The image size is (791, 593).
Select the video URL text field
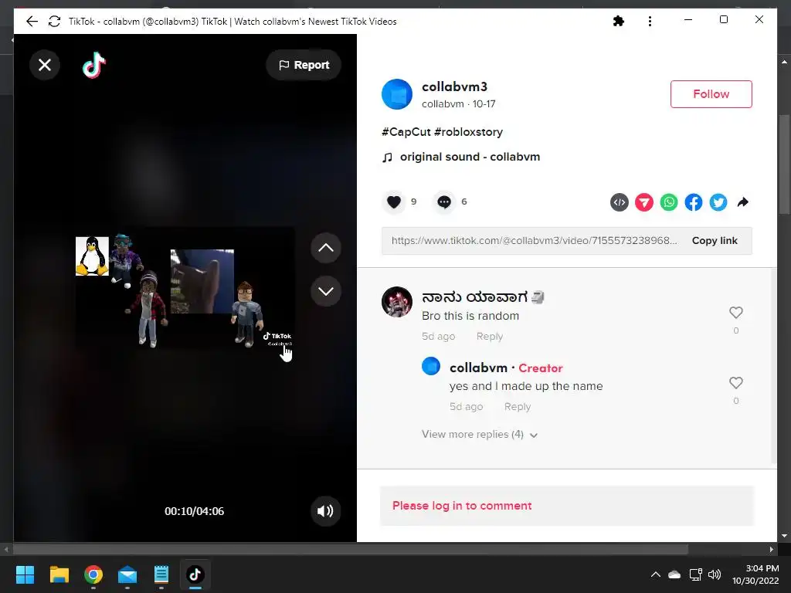[x=535, y=241]
